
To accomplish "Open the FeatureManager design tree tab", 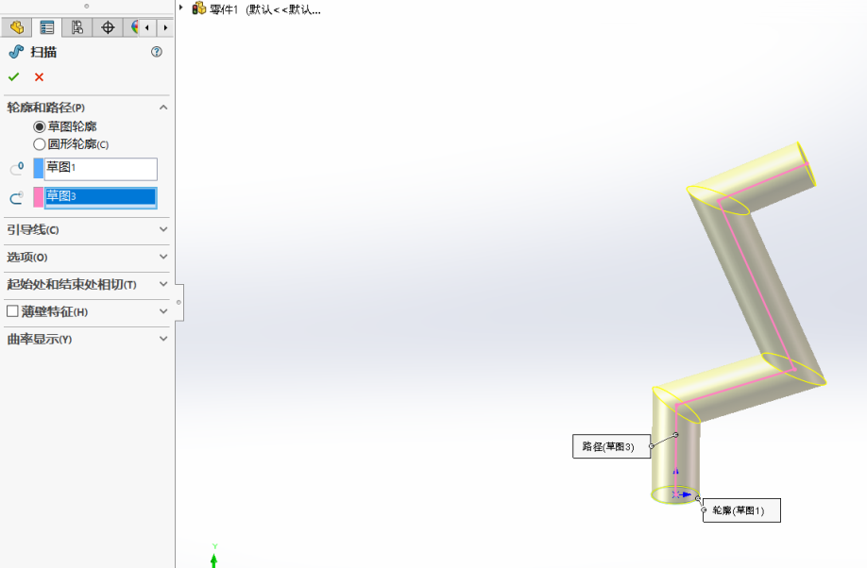I will tap(17, 27).
